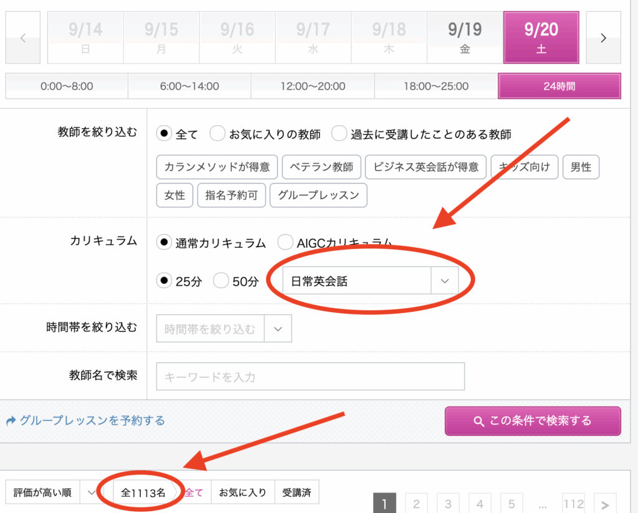Choose the AIGCカリキュラム radio button
Viewport: 638px width, 513px height.
(285, 243)
